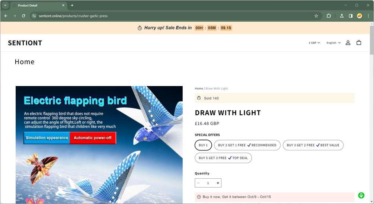This screenshot has height=204, width=374.
Task: Select BUY 5 GET 3 FREE deal
Action: 223,158
